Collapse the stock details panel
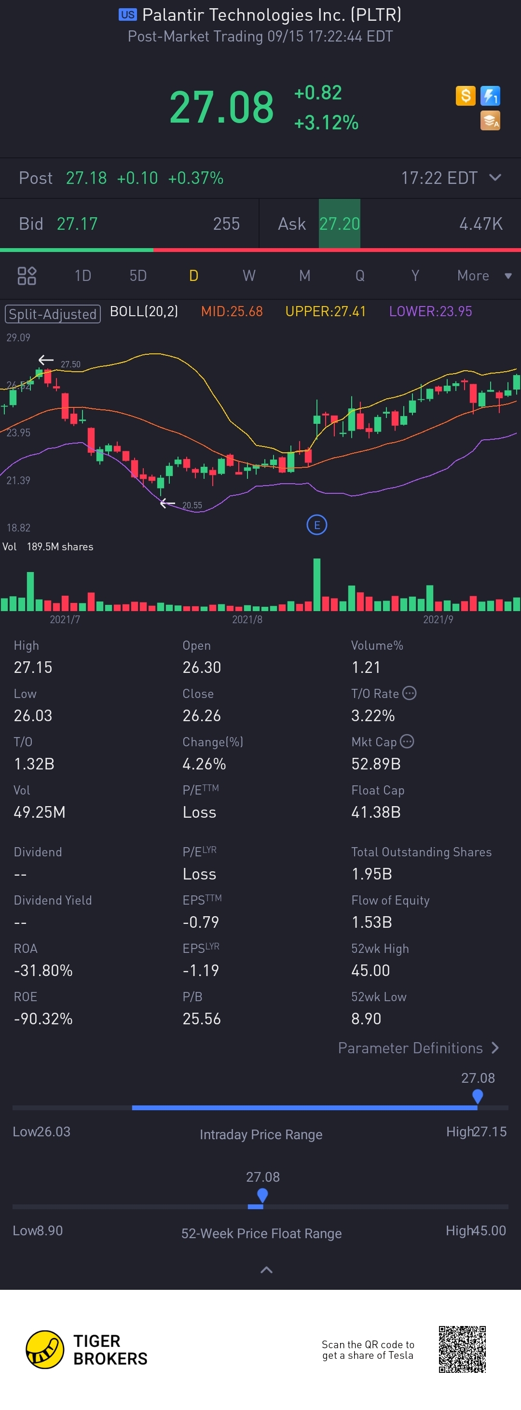Image resolution: width=521 pixels, height=1410 pixels. click(266, 1270)
